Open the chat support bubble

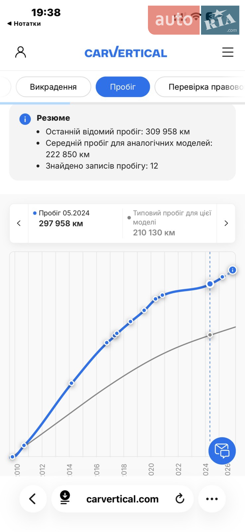coord(222,451)
